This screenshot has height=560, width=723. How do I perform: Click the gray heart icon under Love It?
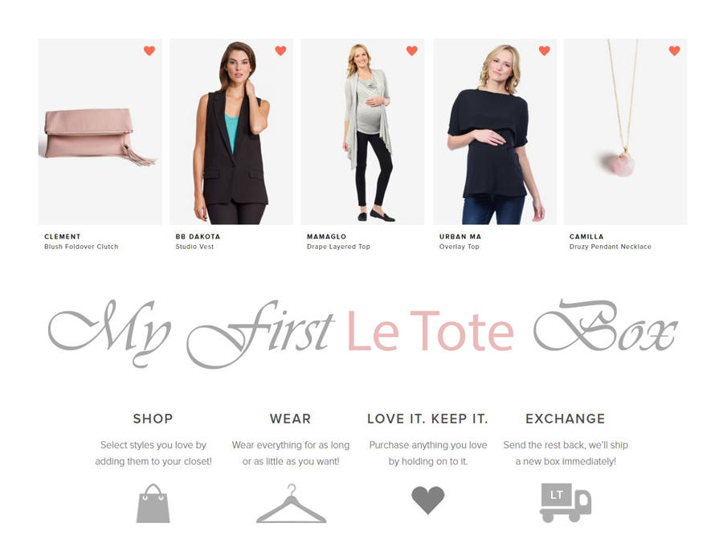coord(428,500)
